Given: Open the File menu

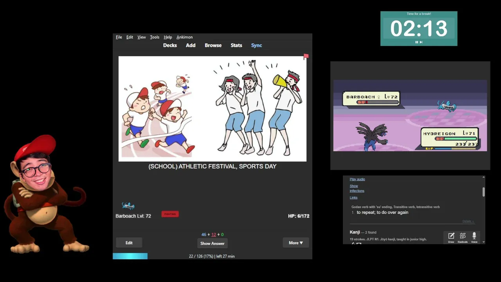Looking at the screenshot, I should tap(119, 37).
